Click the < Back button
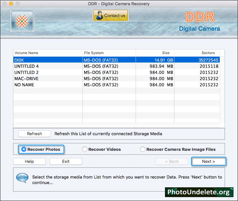The height and width of the screenshot is (201, 238). coord(172,161)
